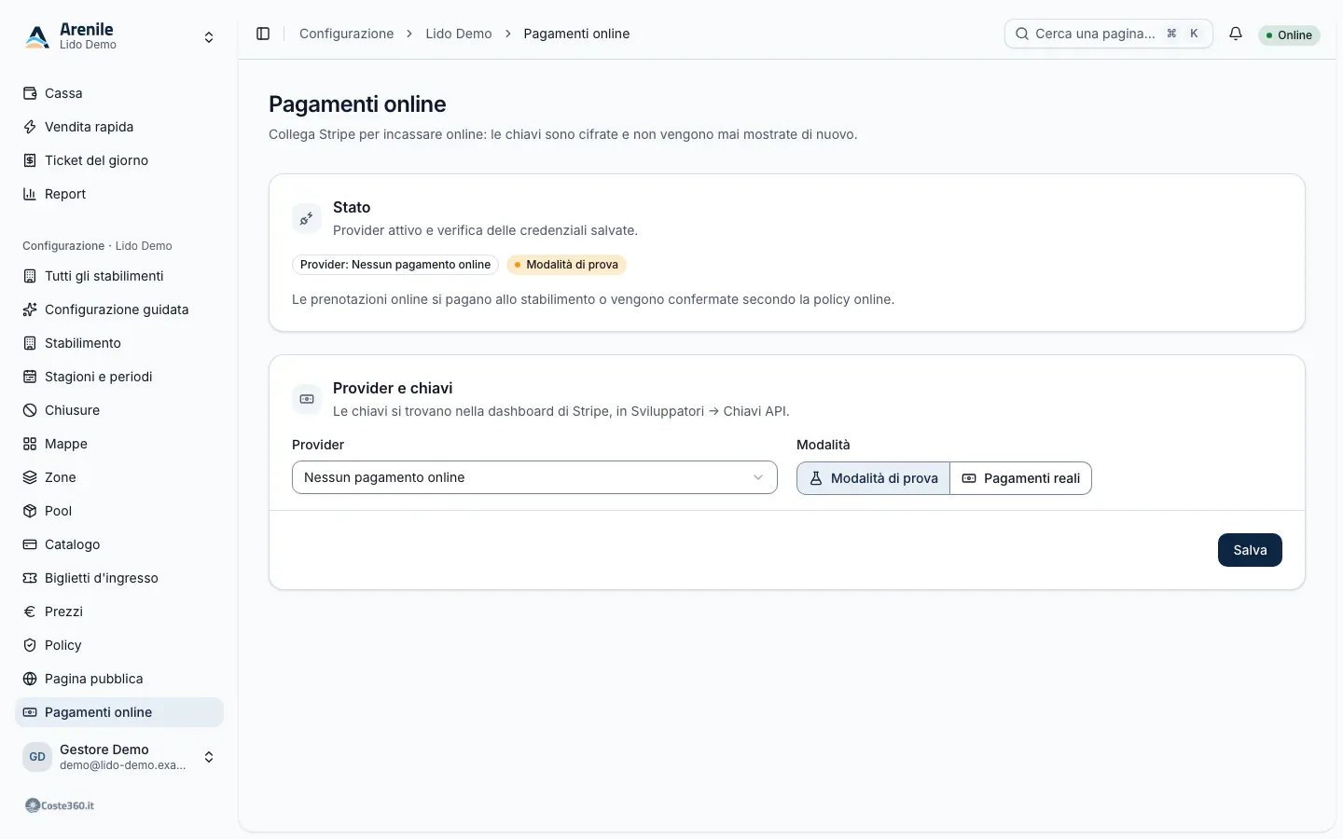Viewport: 1343px width, 839px height.
Task: Click the GD avatar
Action: 37,757
